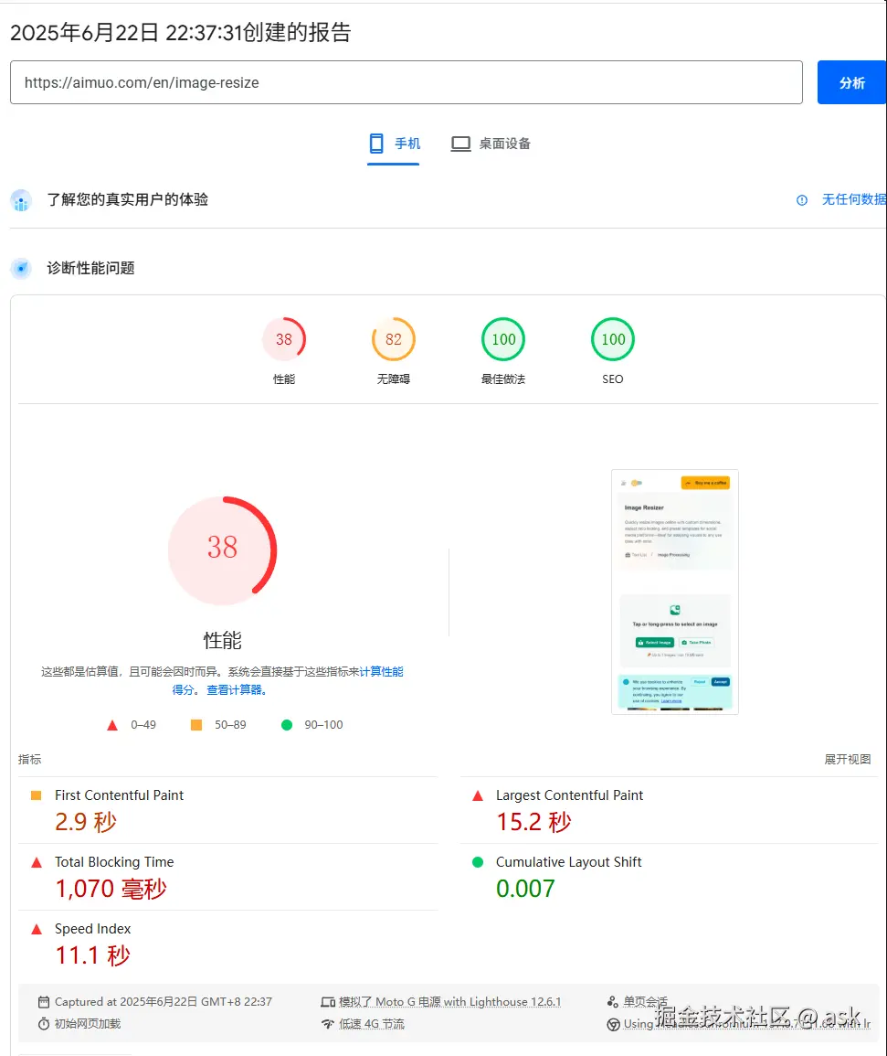
Task: Click the Cumulative Layout Shift label
Action: (569, 862)
